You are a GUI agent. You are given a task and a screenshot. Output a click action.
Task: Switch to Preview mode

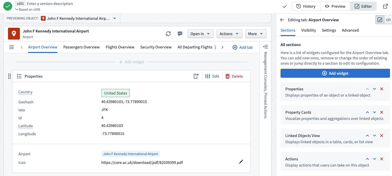pos(335,6)
